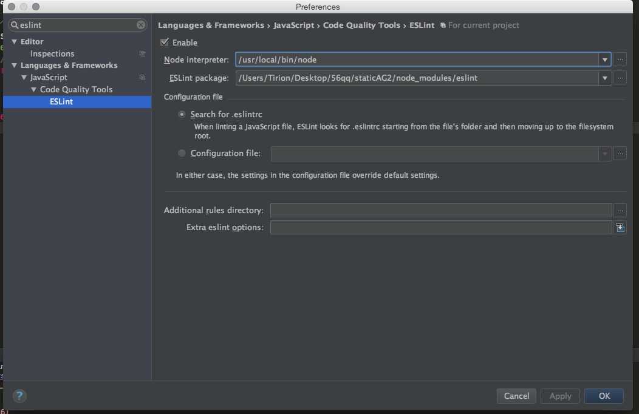Open the configuration file path dropdown
This screenshot has width=639, height=414.
pyautogui.click(x=605, y=154)
